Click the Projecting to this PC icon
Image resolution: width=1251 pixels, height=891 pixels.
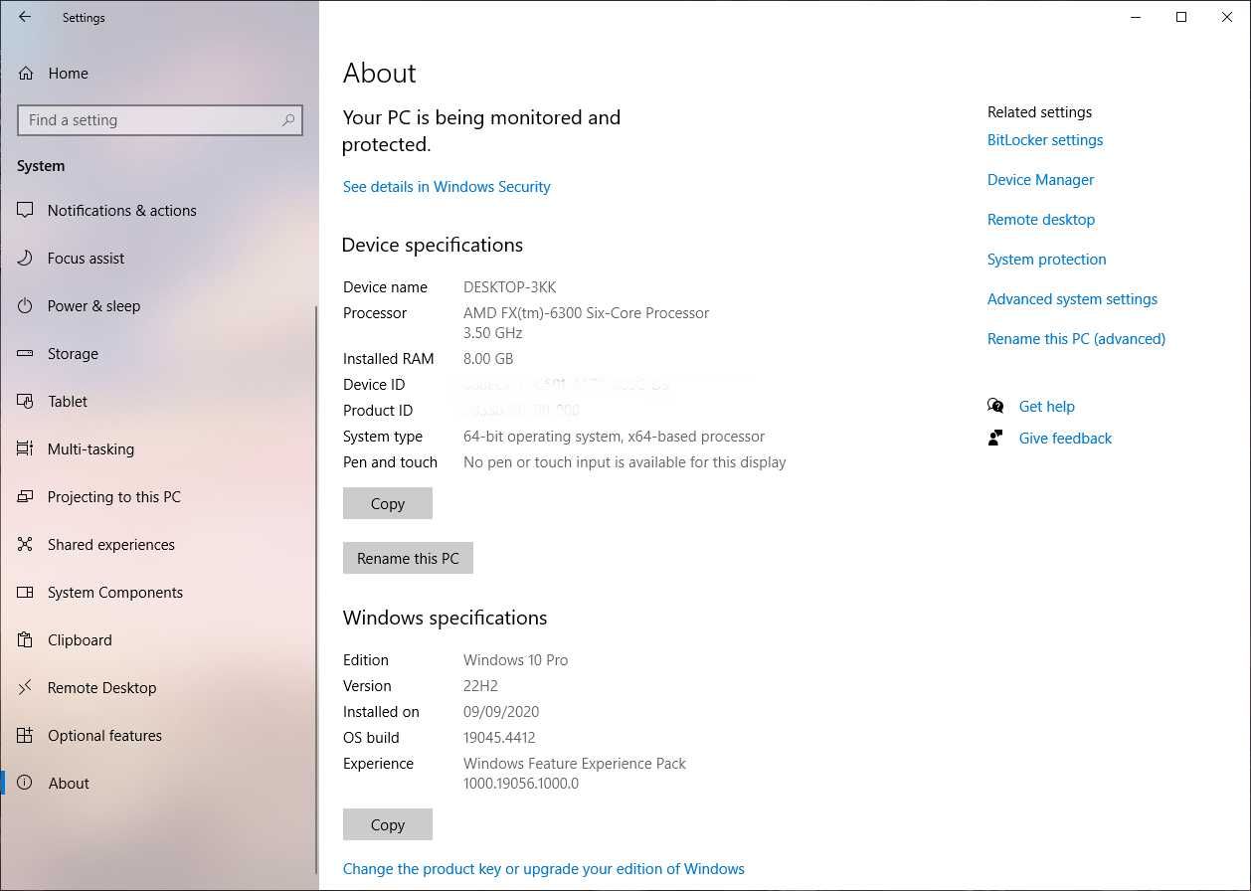(26, 496)
